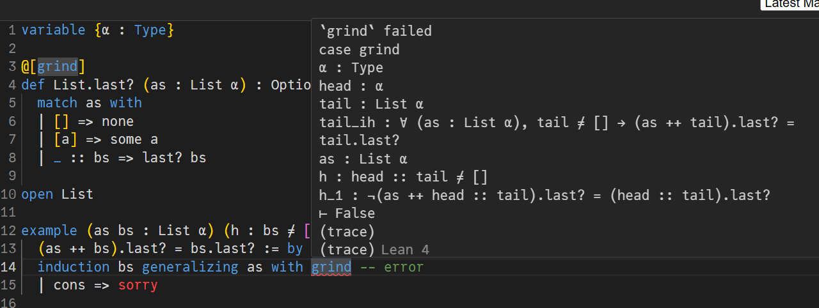Click the `grind` failed message in hover
Image resolution: width=819 pixels, height=308 pixels.
375,31
